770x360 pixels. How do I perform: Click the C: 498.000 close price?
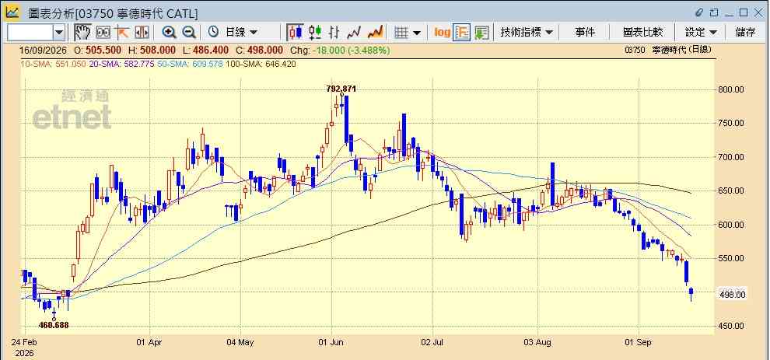pyautogui.click(x=259, y=50)
